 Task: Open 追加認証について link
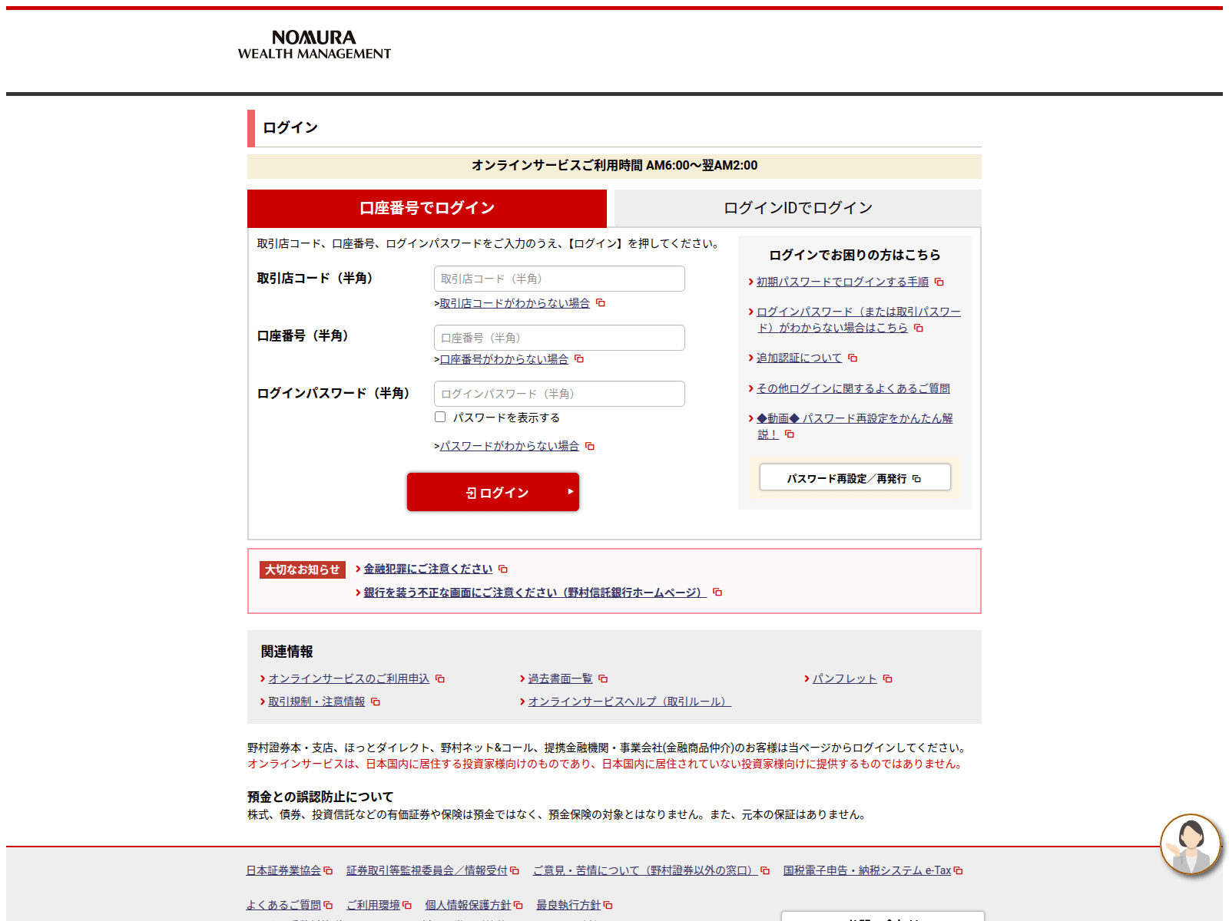tap(799, 358)
